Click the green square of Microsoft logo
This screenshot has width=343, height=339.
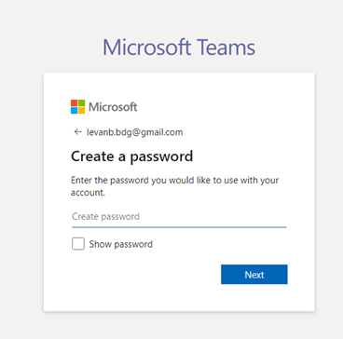click(x=81, y=103)
